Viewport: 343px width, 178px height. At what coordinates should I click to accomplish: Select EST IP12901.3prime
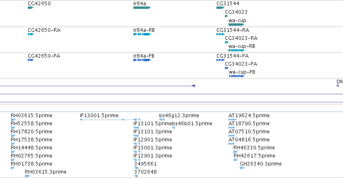(152, 156)
